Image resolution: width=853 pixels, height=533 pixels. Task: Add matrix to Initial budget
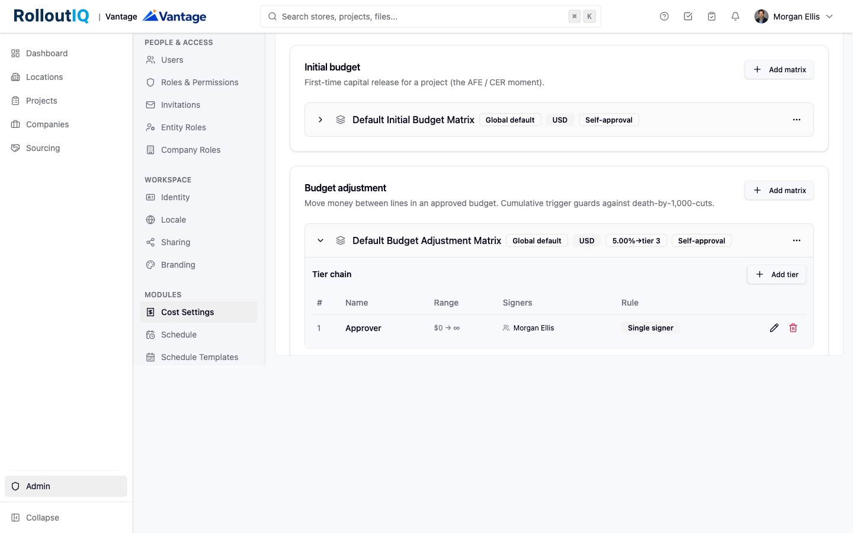779,69
